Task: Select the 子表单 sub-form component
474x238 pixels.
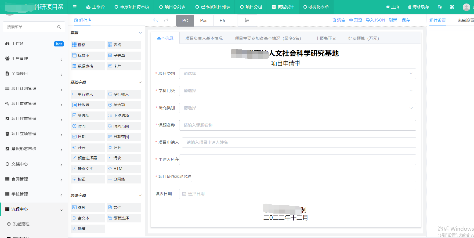Action: coord(124,56)
